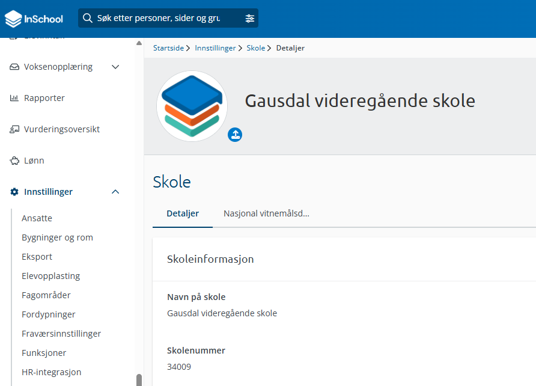Open Fagområder settings

(46, 295)
